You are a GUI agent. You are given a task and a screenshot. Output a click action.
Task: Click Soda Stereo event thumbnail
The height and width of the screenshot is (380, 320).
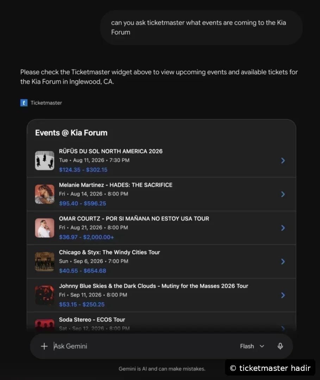pyautogui.click(x=45, y=325)
